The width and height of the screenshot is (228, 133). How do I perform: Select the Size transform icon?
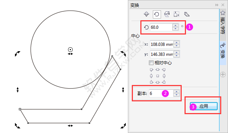coord(177,14)
